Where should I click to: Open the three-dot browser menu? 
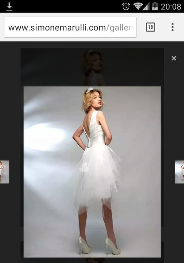point(172,27)
